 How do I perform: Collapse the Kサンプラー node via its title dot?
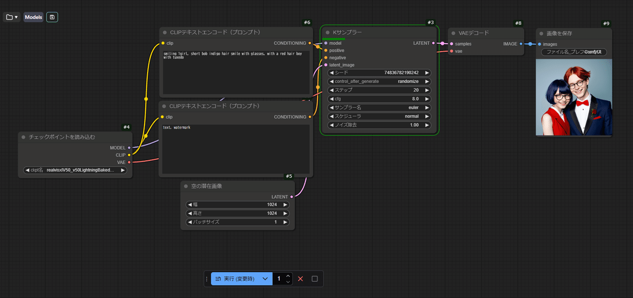click(x=327, y=33)
